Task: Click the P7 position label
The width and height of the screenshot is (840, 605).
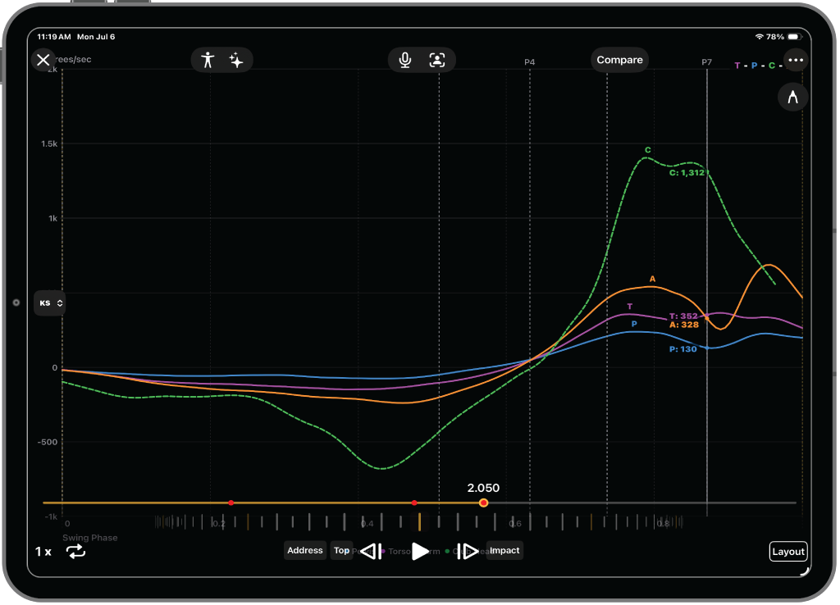Action: 706,62
